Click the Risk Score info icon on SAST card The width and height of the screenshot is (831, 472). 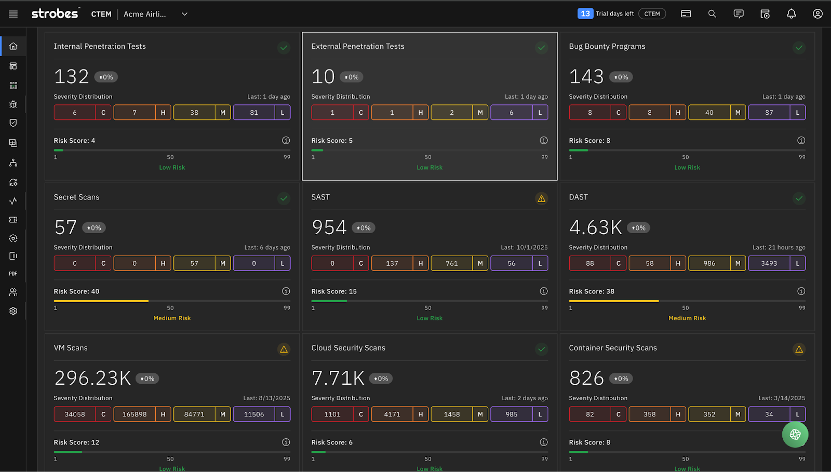click(544, 291)
